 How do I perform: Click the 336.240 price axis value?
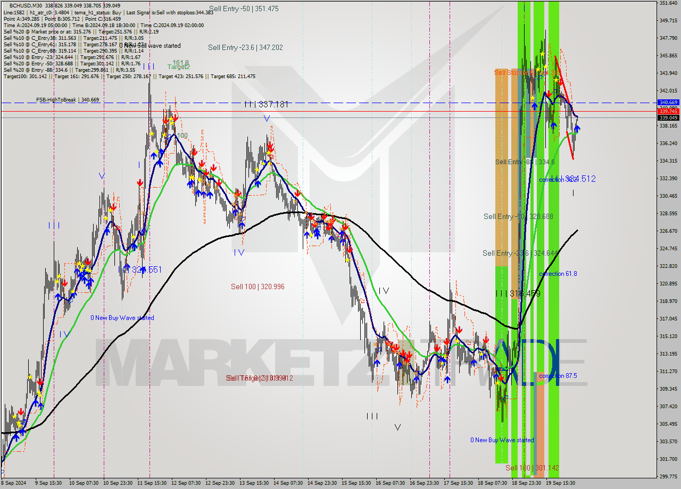click(668, 143)
